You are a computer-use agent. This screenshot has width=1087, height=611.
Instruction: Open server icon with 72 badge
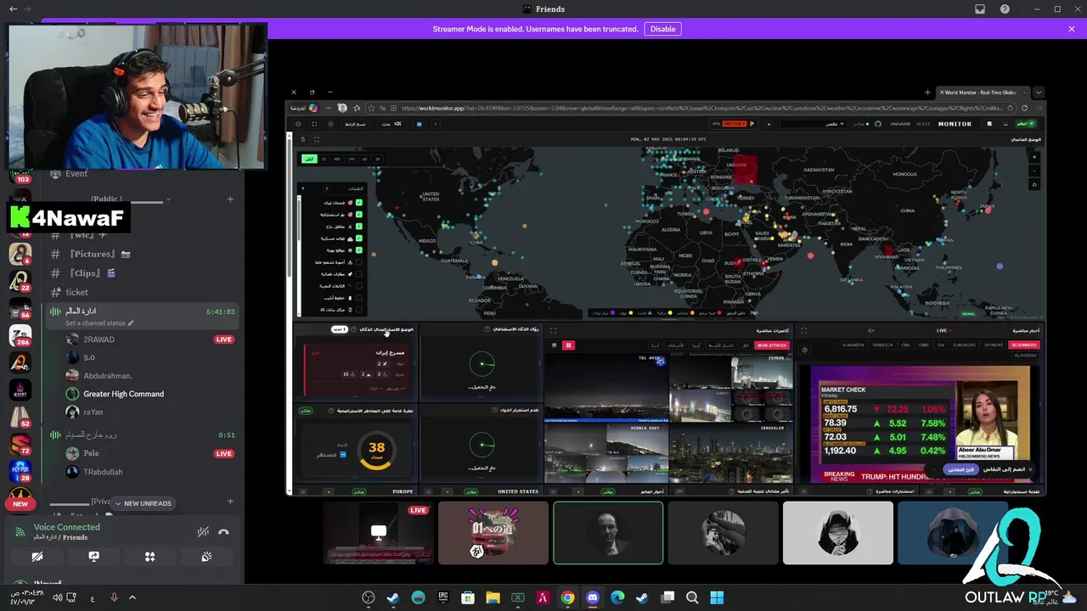tap(20, 445)
